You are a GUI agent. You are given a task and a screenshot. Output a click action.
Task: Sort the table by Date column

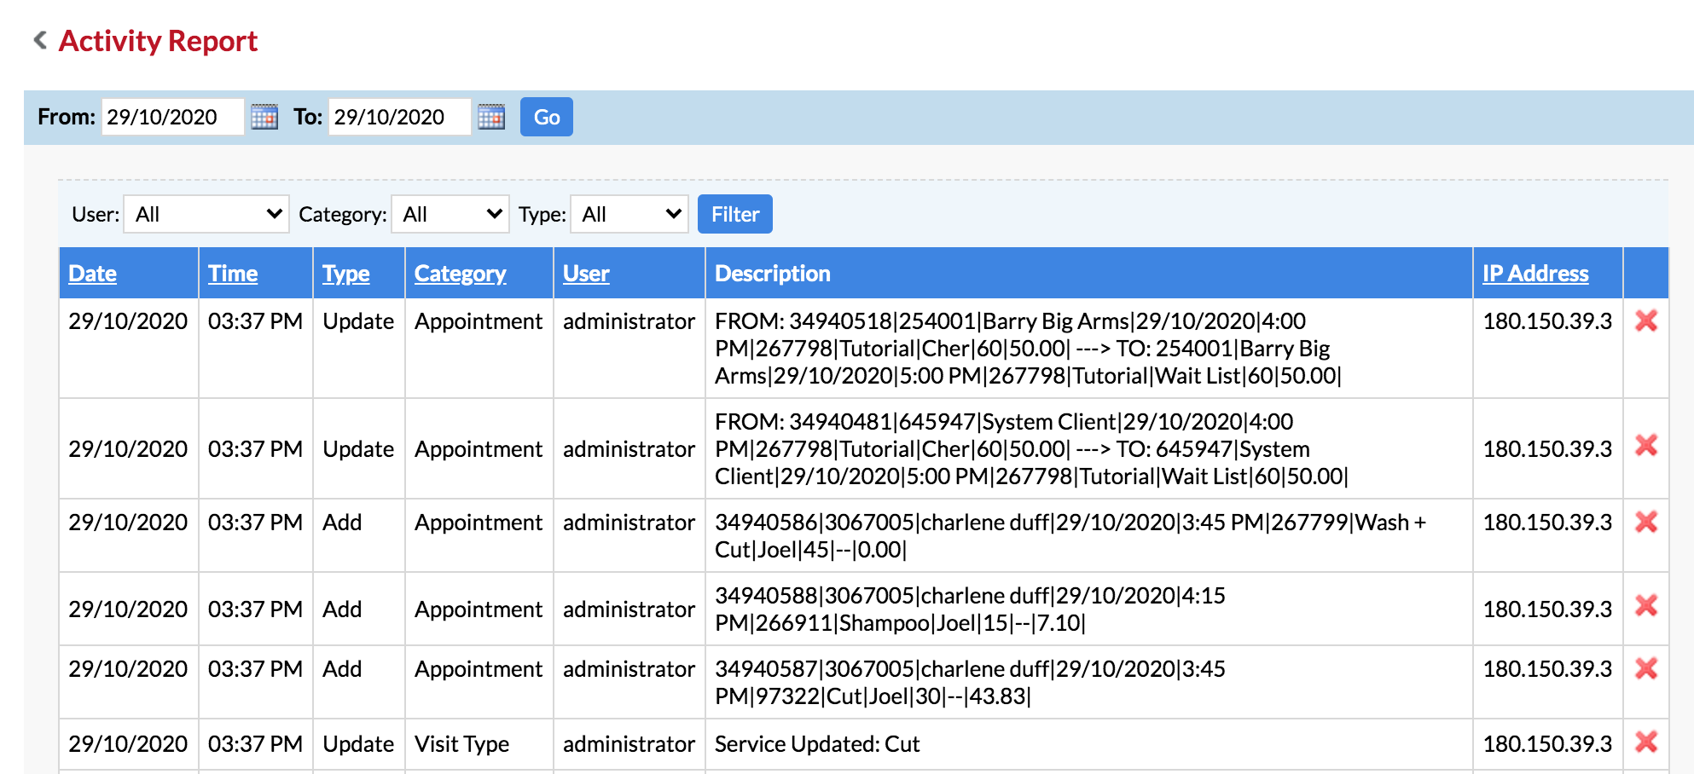pos(92,274)
